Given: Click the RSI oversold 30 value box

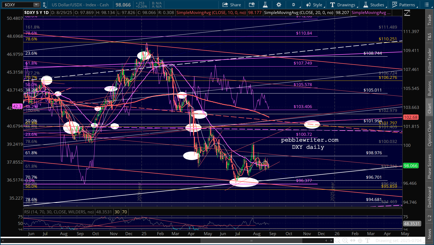Looking at the screenshot, I should tap(117, 212).
